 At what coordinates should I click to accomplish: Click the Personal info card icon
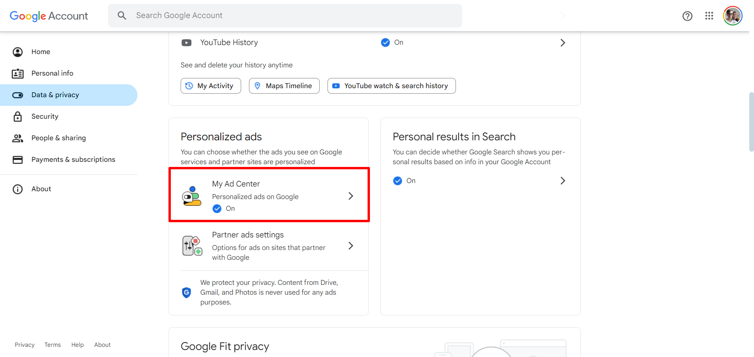(18, 73)
